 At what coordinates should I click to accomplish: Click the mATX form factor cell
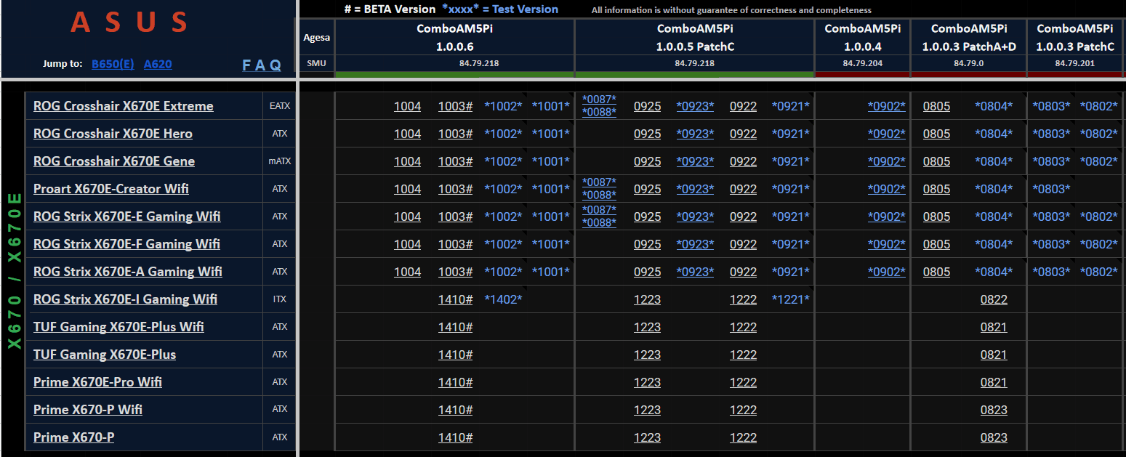(x=280, y=161)
